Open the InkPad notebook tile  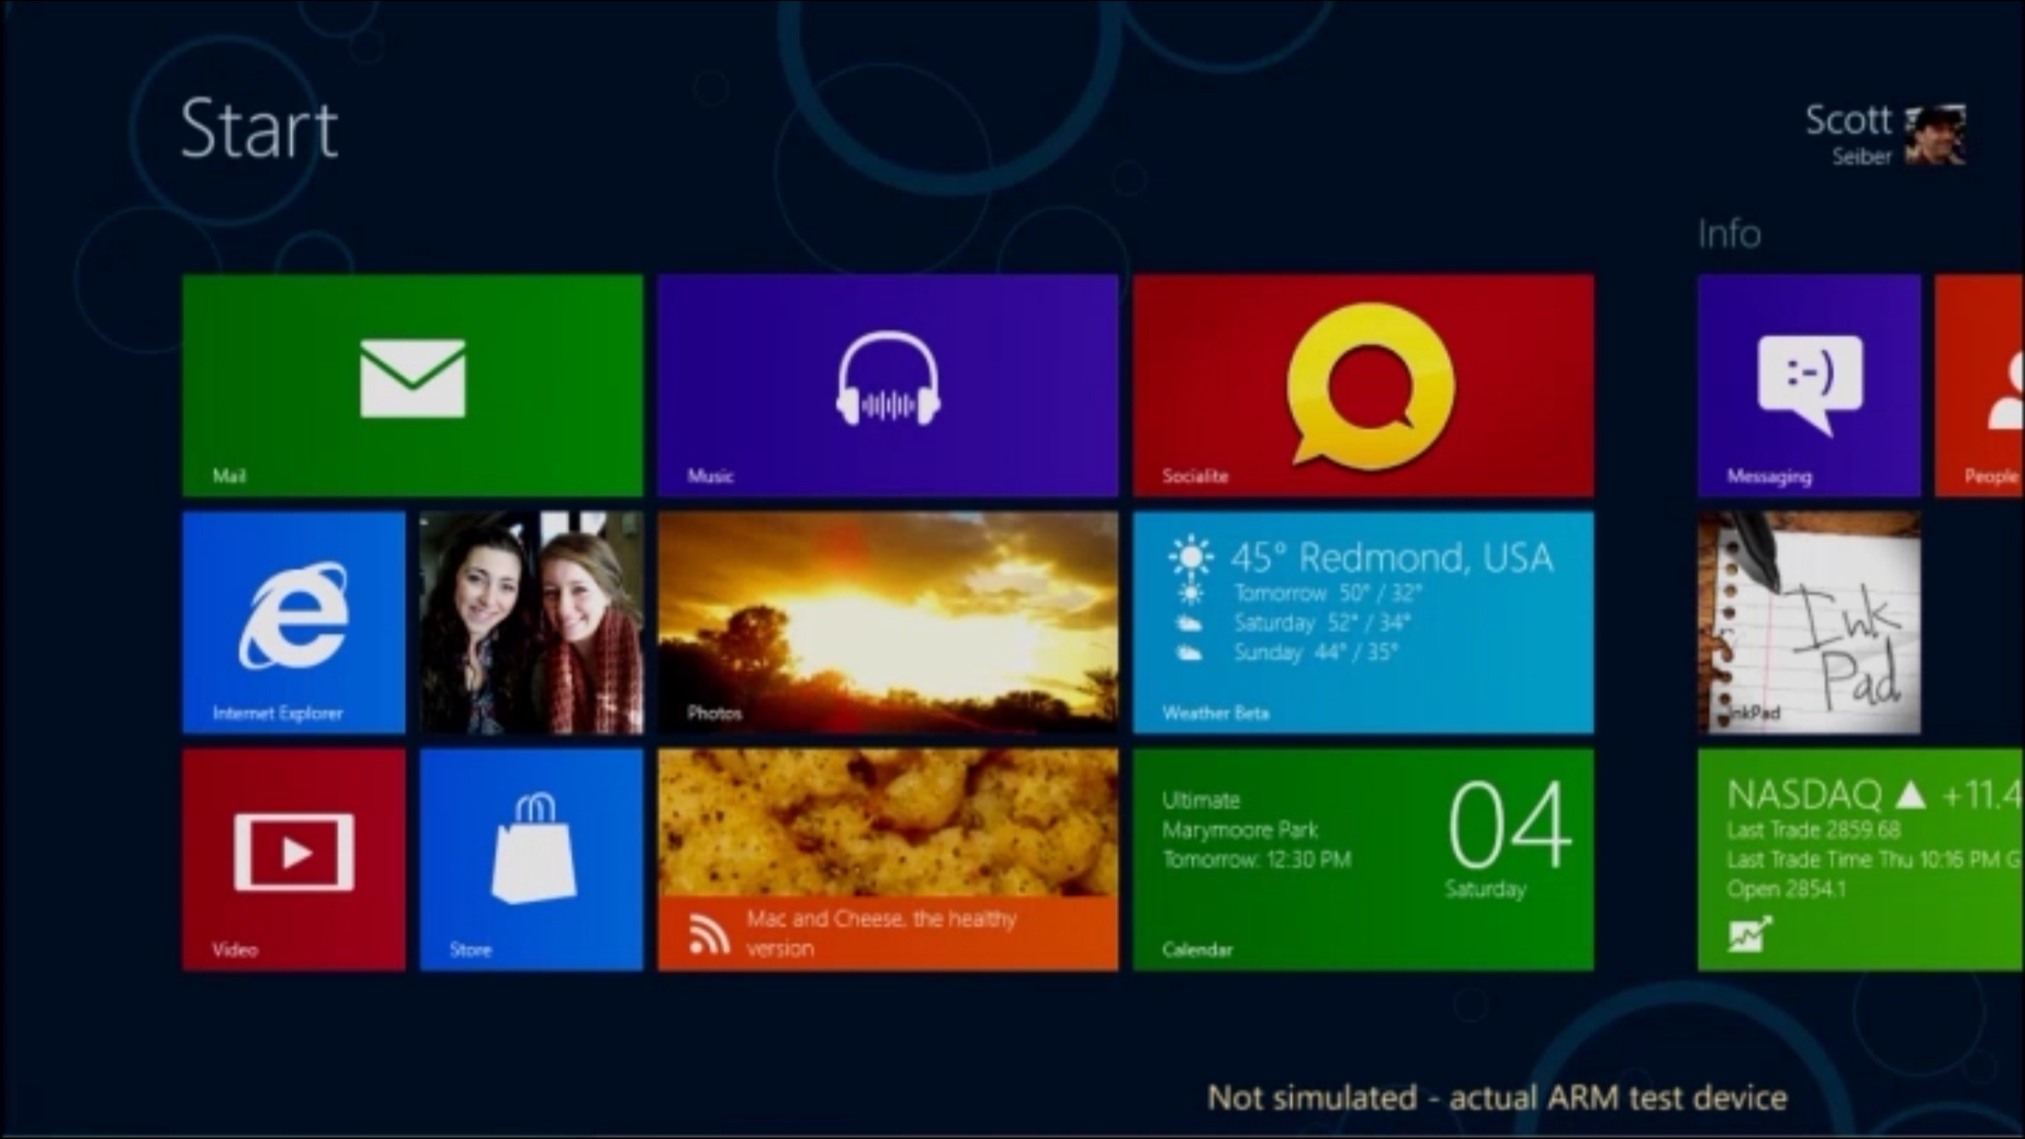[x=1809, y=622]
